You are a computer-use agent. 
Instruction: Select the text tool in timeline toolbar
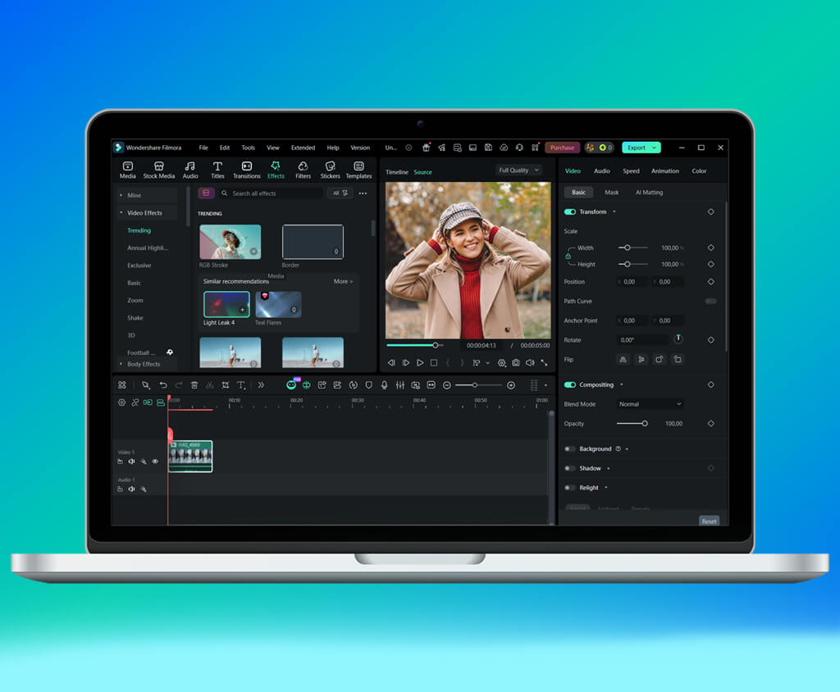241,385
